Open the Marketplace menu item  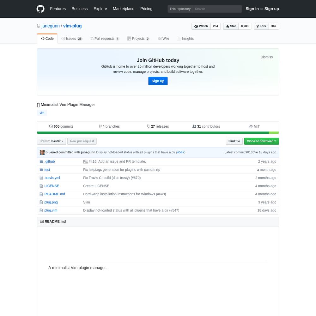(124, 9)
